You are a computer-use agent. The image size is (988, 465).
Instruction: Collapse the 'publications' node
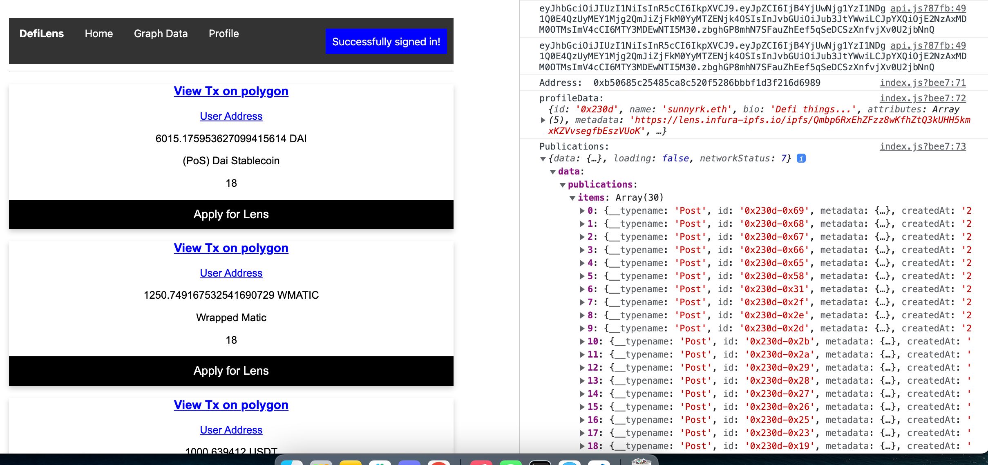563,185
